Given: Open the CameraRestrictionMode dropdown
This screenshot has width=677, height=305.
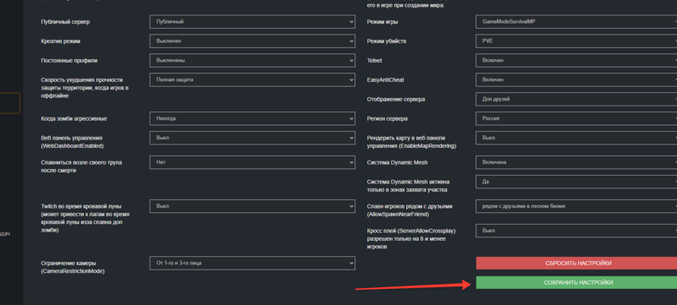Looking at the screenshot, I should 252,264.
